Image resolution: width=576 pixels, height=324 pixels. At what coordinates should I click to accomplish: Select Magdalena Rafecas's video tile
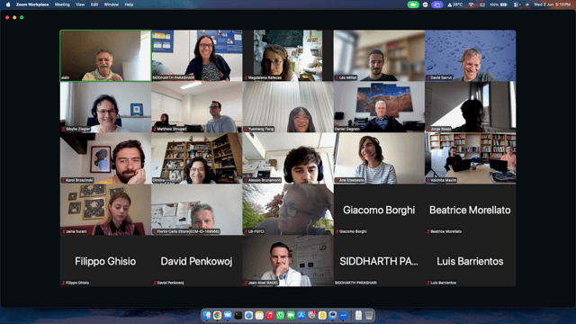pos(288,56)
